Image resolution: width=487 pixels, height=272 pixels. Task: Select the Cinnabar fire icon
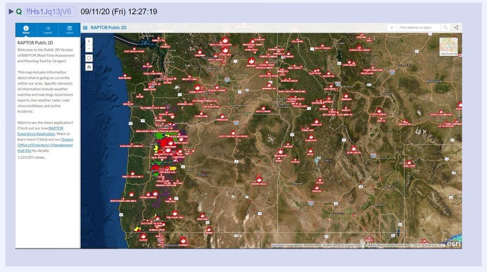[x=346, y=96]
